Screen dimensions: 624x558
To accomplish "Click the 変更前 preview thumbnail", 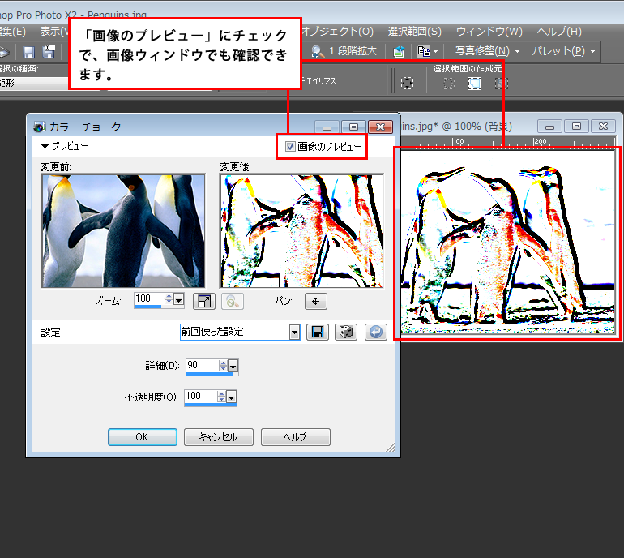I will tap(123, 230).
